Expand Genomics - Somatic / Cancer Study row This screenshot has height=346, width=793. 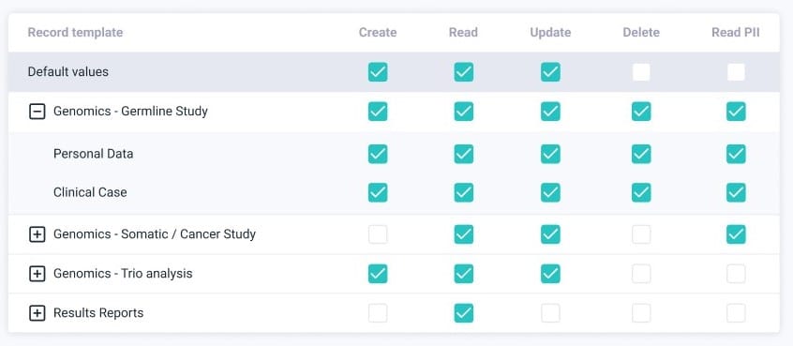[x=37, y=234]
